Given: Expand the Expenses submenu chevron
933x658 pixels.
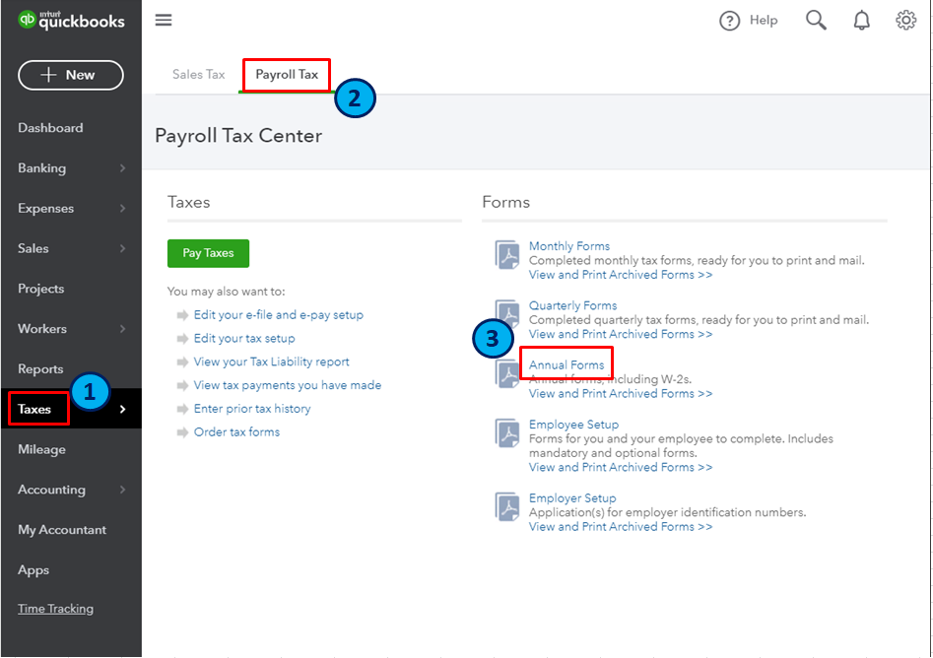Looking at the screenshot, I should pos(122,209).
